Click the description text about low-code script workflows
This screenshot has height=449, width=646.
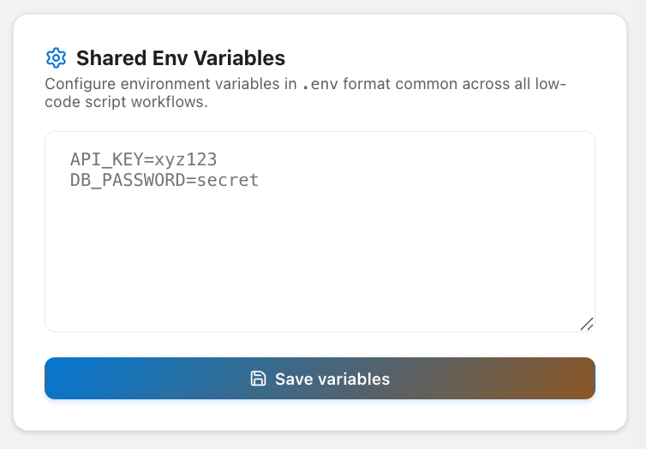(x=305, y=93)
